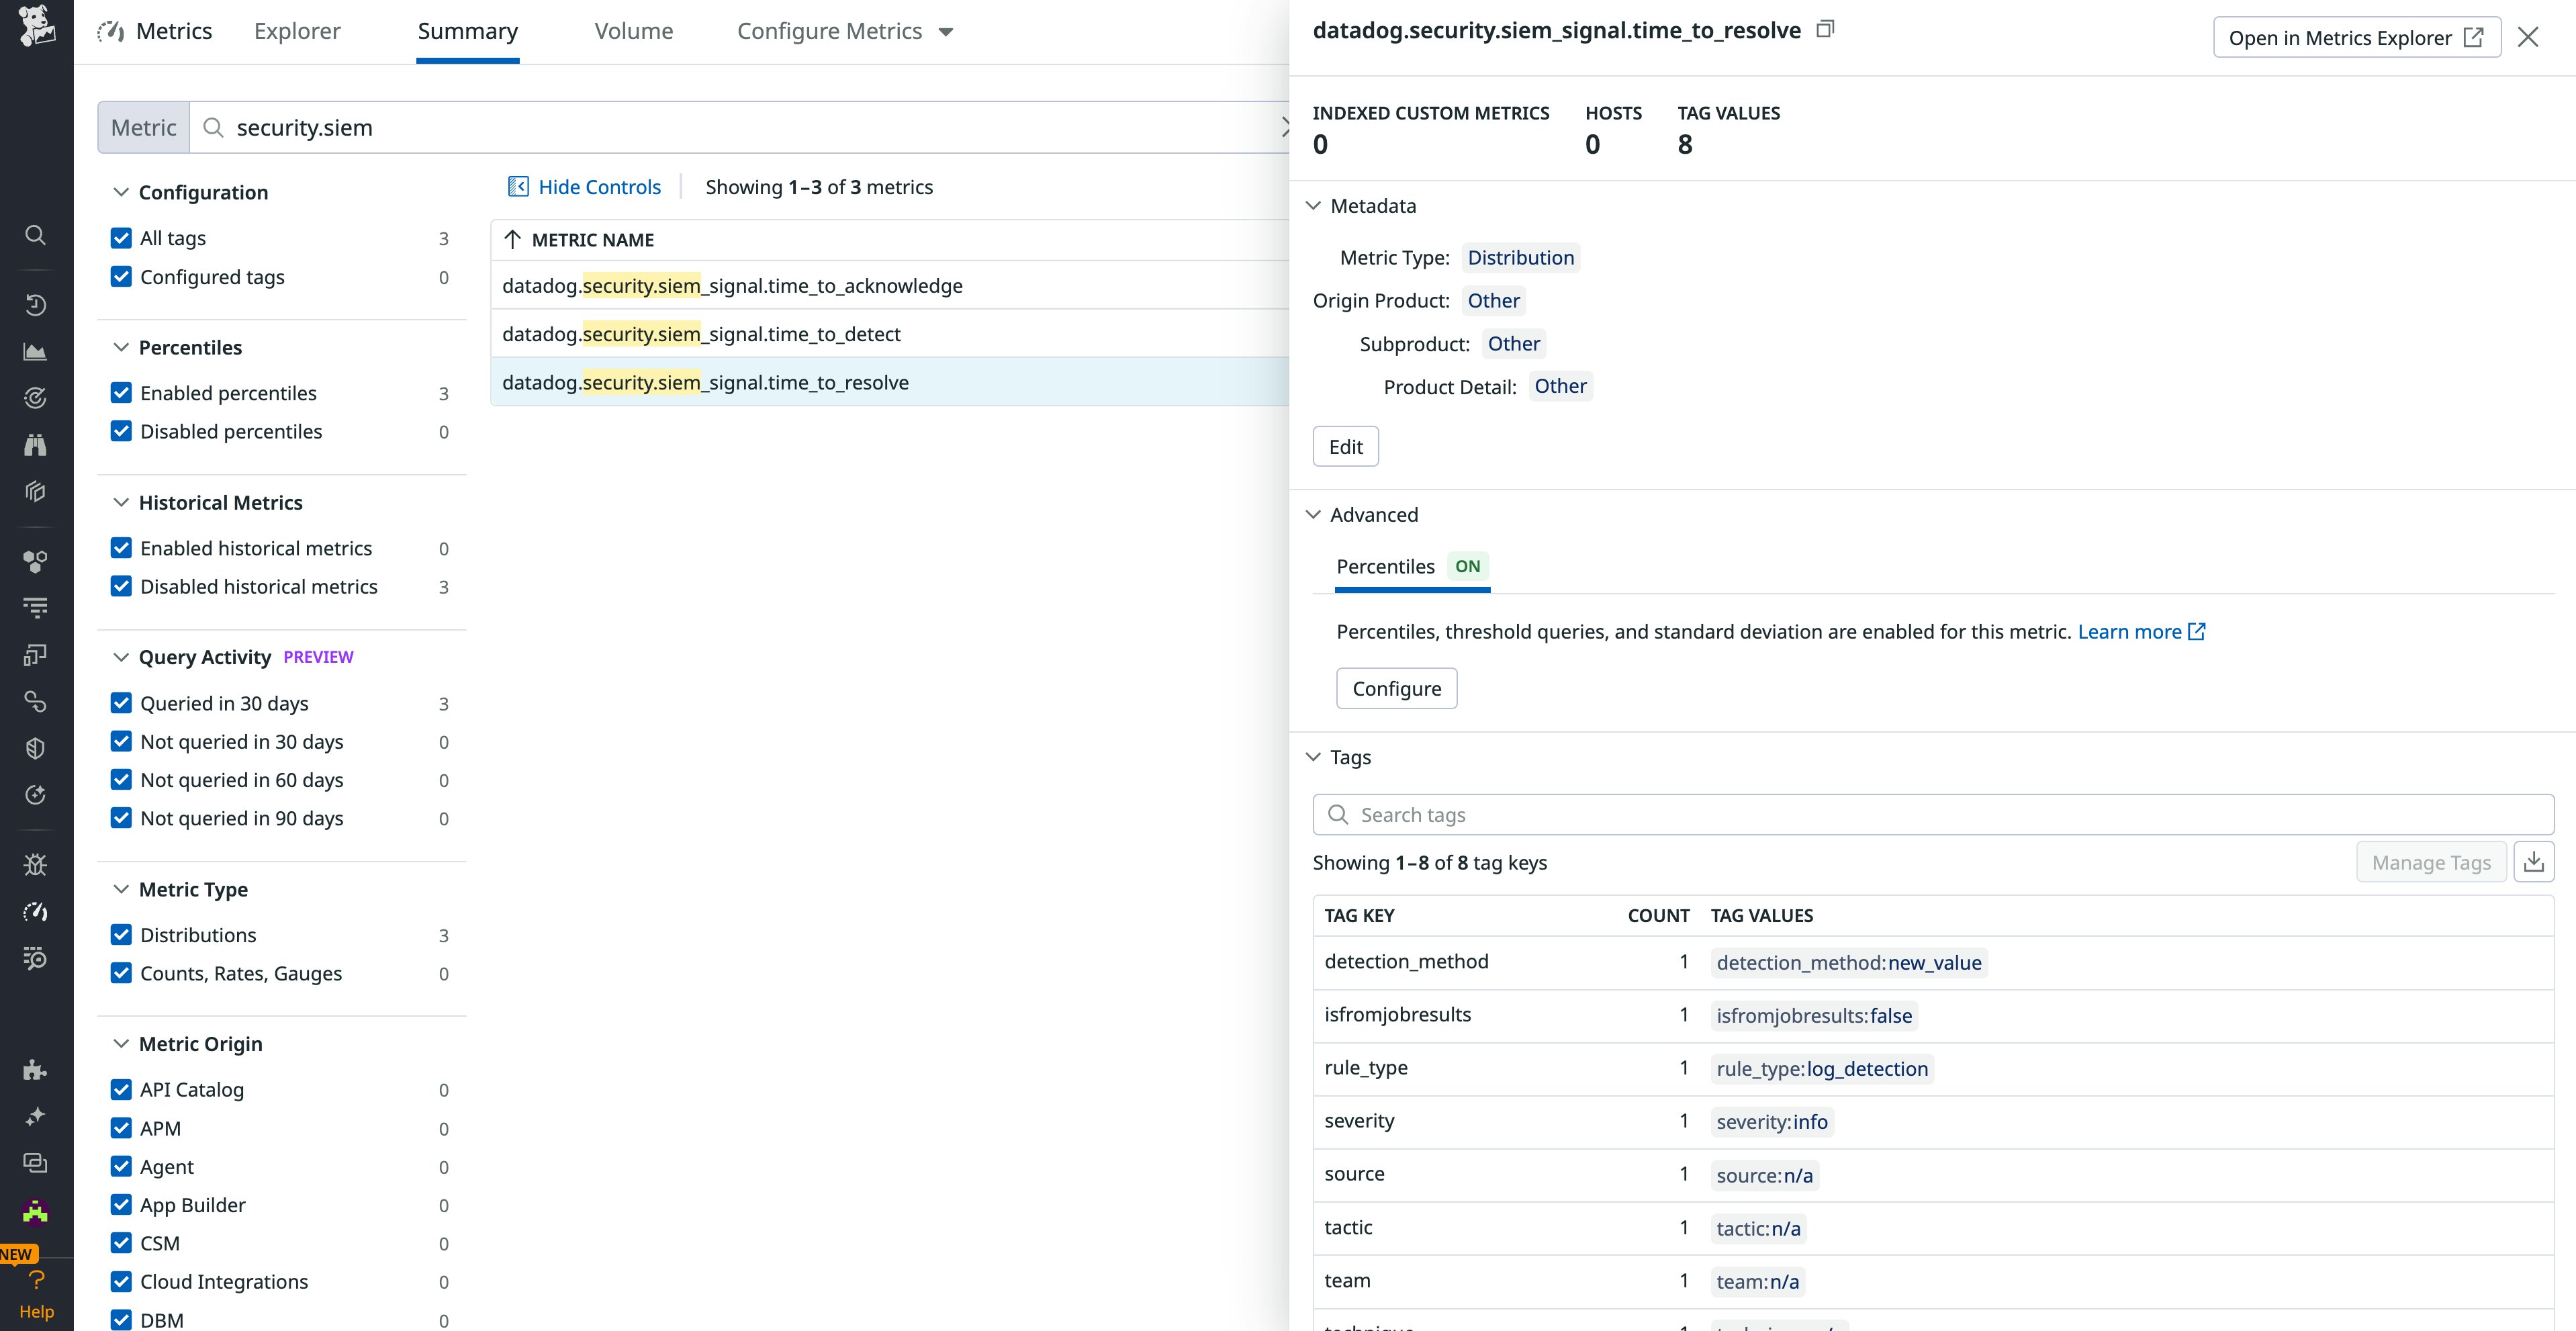Uncheck the All tags filter

click(x=121, y=237)
